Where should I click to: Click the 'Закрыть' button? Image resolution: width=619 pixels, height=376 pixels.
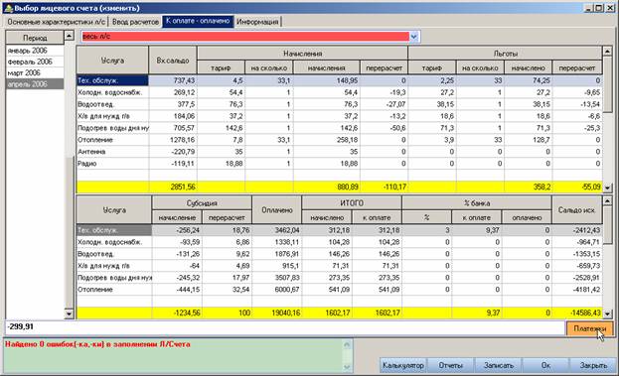tap(593, 365)
